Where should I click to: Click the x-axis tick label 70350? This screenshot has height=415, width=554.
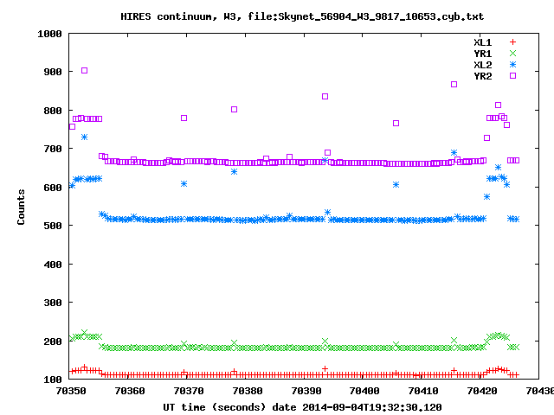coord(71,391)
